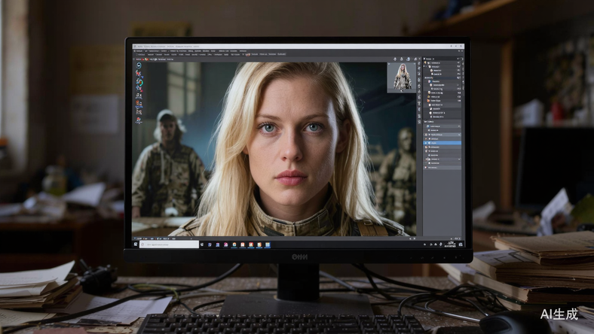Select the topmost tool in the left toolbar

tap(139, 65)
